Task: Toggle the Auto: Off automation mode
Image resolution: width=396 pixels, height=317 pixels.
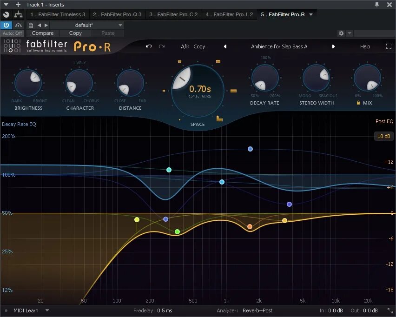Action: [13, 33]
